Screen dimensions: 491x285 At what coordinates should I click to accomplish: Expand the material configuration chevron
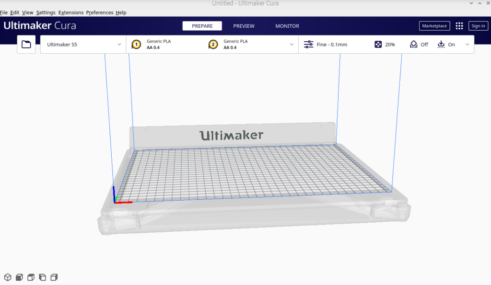click(x=292, y=45)
